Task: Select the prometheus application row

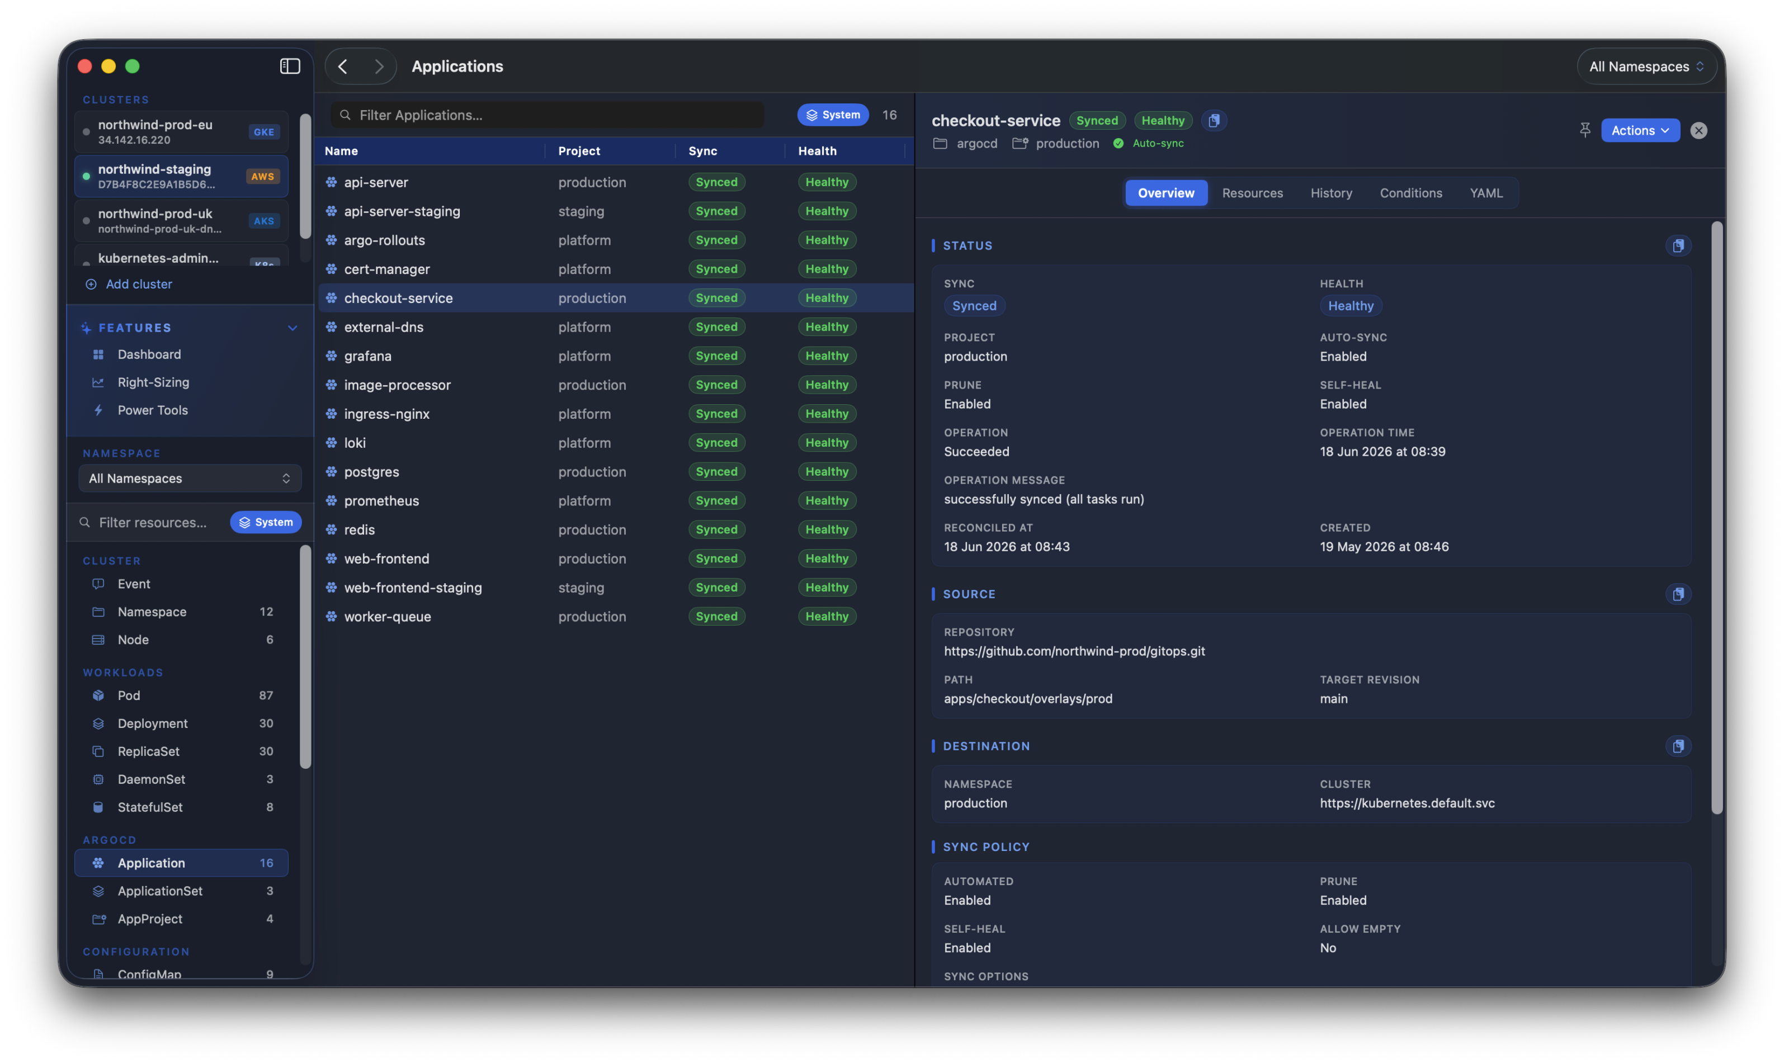Action: coord(616,500)
